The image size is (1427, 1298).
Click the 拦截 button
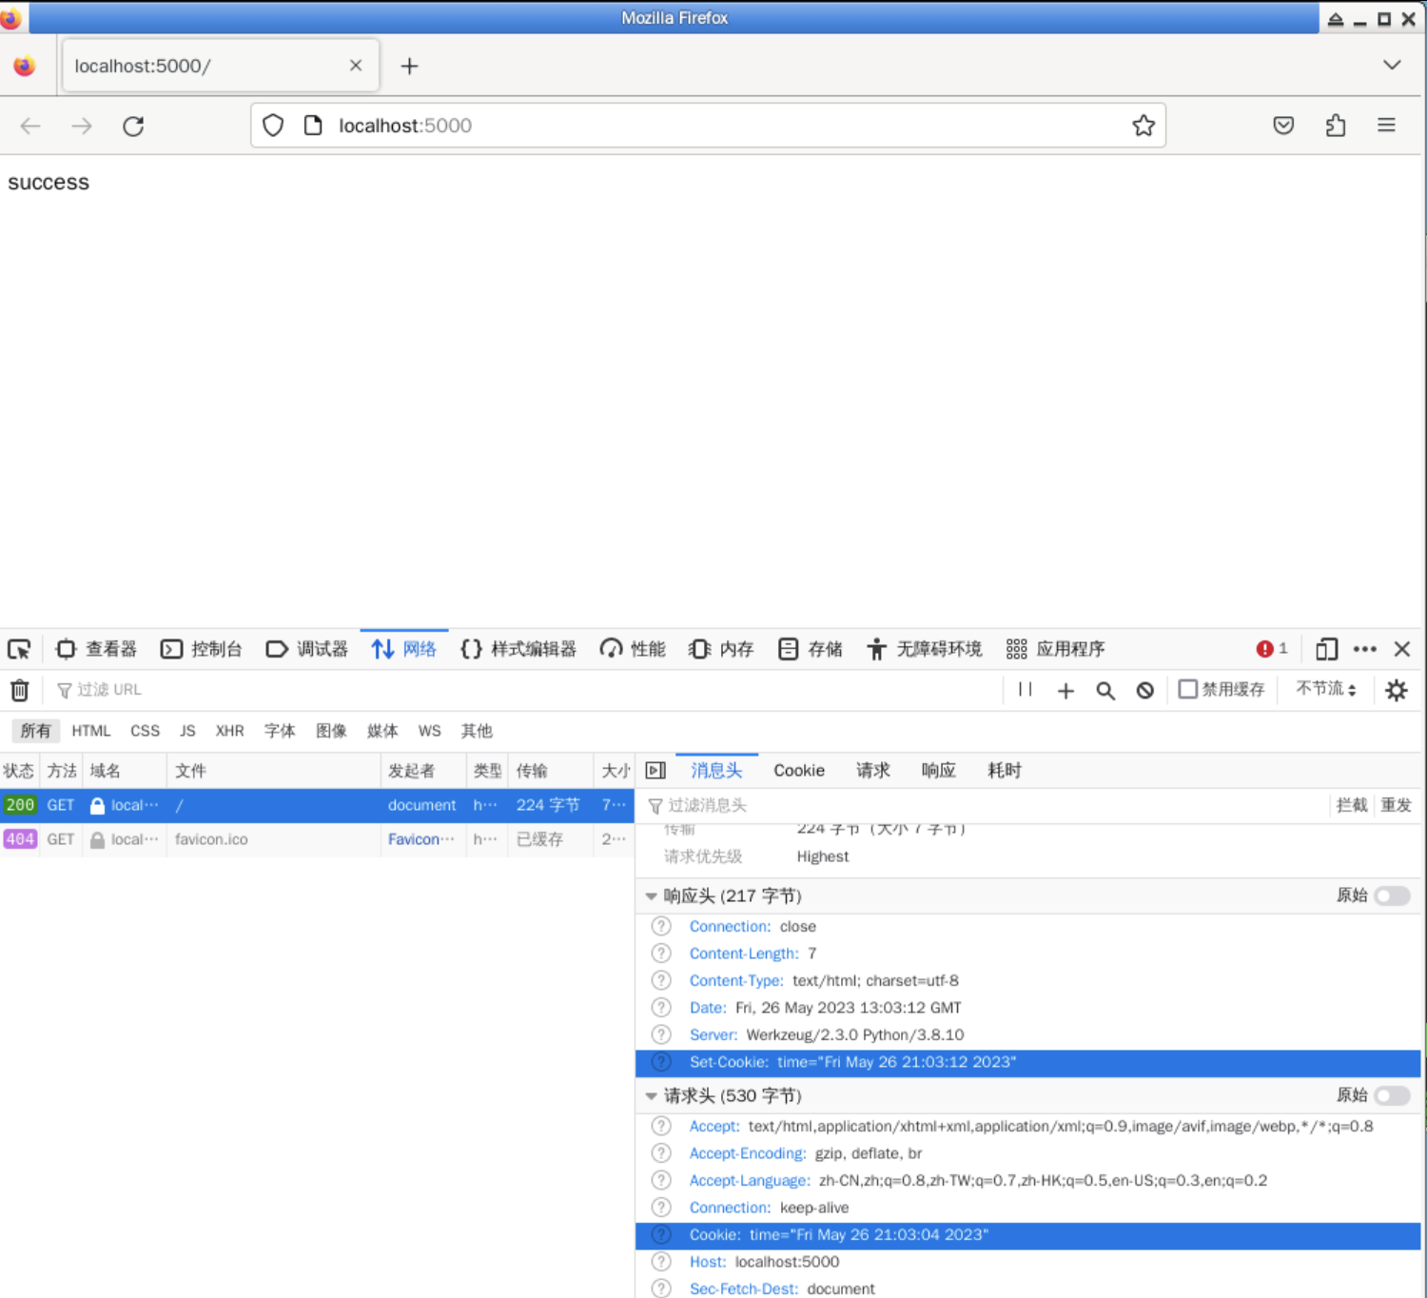(x=1351, y=805)
